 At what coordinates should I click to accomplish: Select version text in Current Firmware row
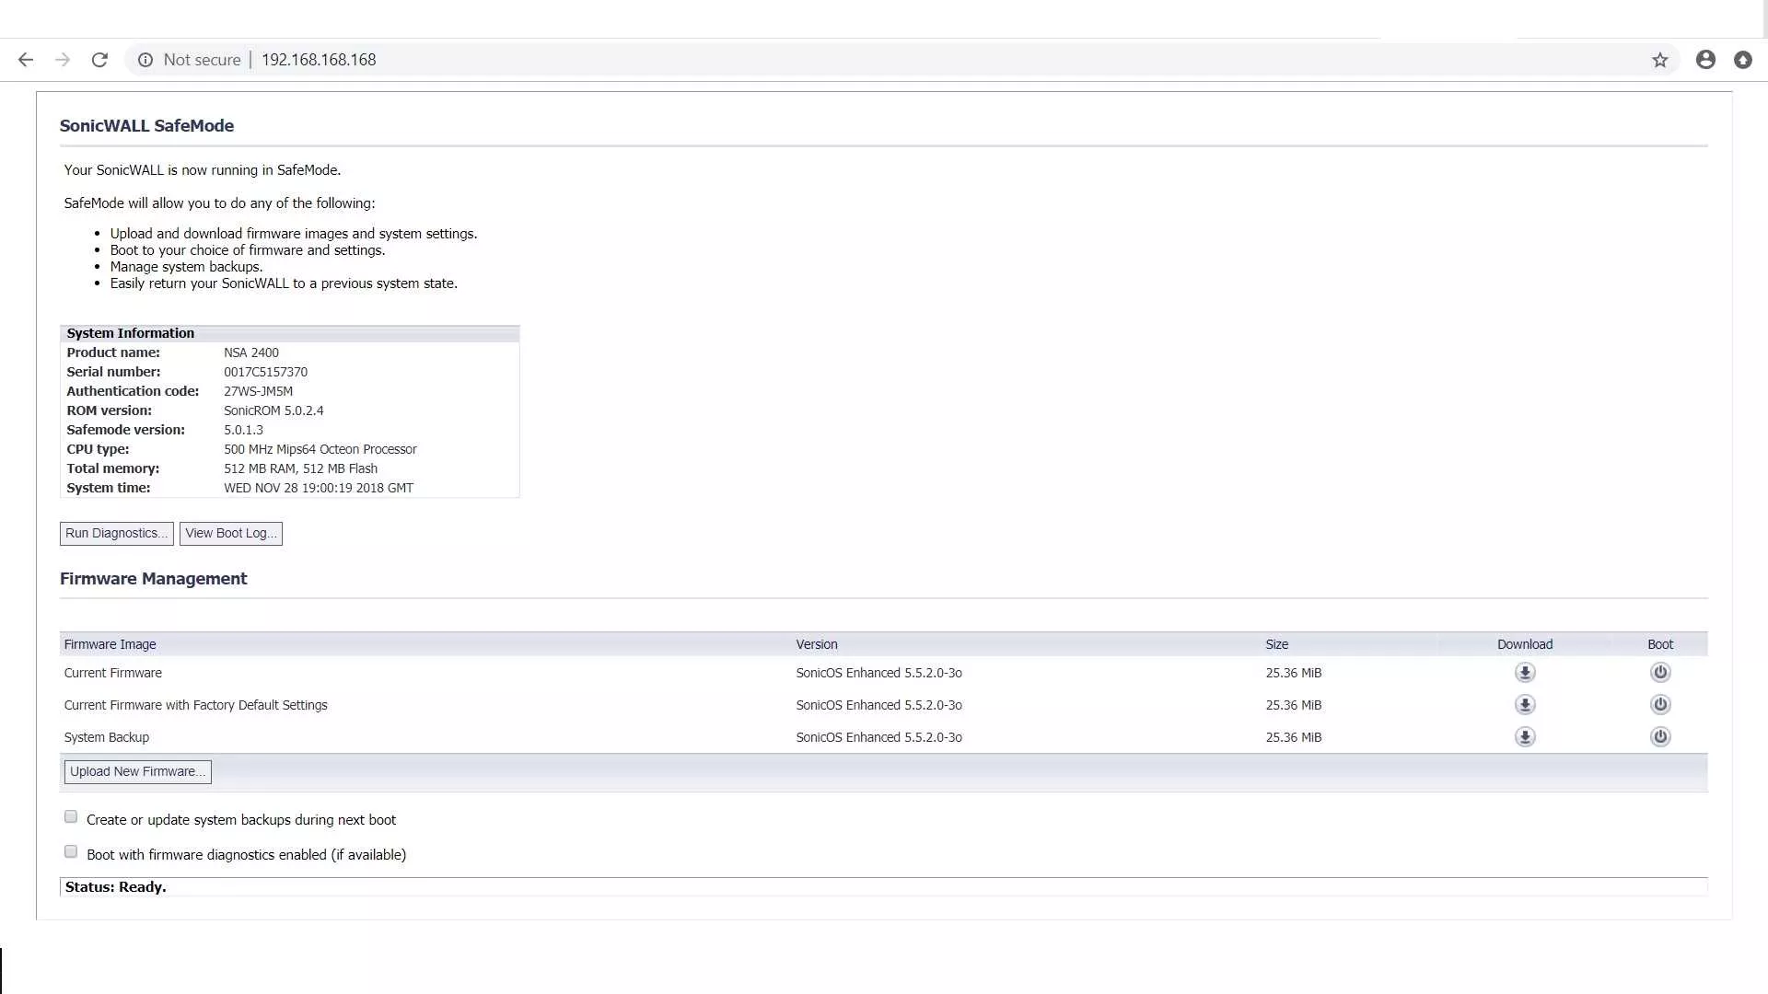879,674
